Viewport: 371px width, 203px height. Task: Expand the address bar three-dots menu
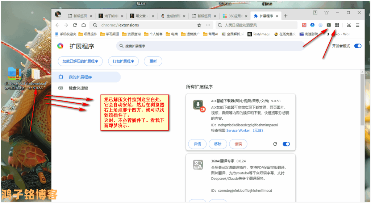click(x=208, y=25)
